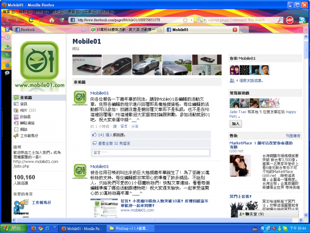This screenshot has width=310, height=233.
Task: Open the 編輯 menu
Action: tap(25, 12)
